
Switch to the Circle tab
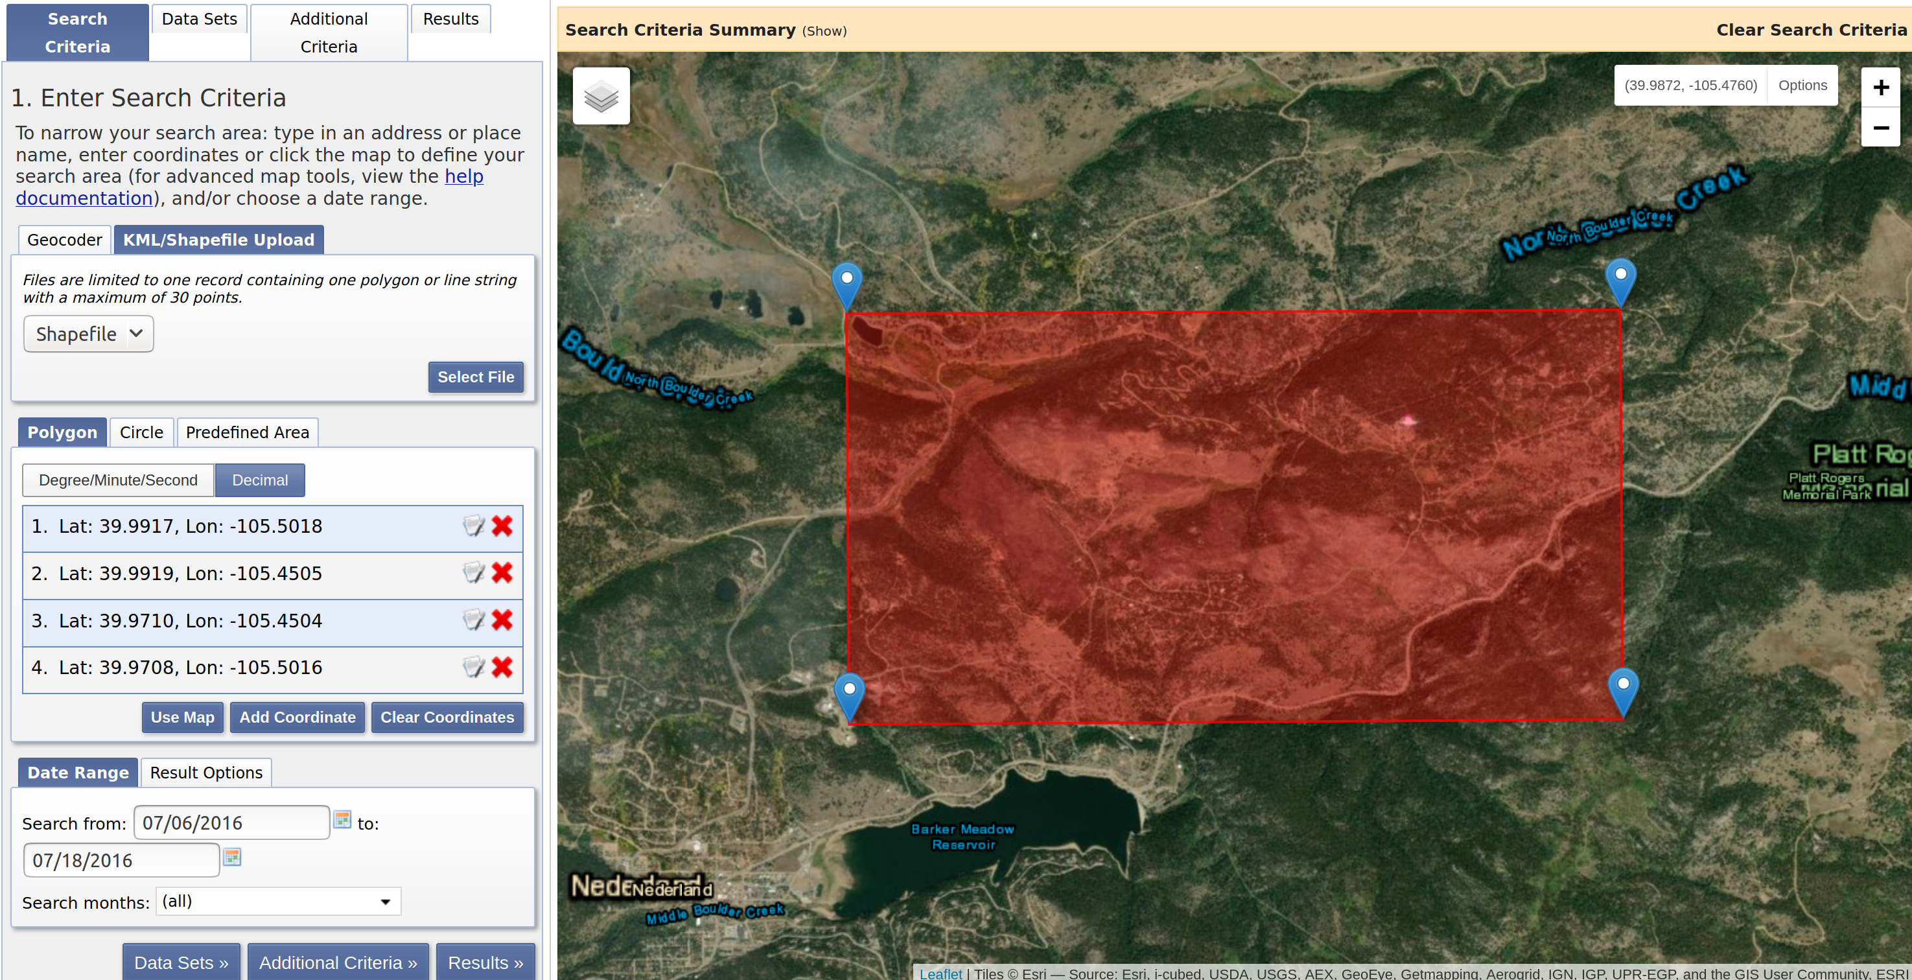[x=140, y=432]
